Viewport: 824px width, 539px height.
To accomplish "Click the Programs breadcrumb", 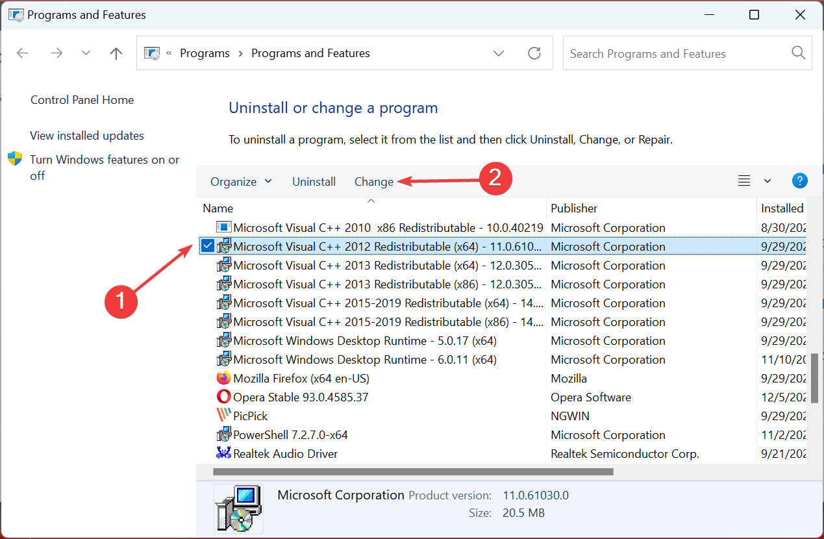I will coord(205,53).
